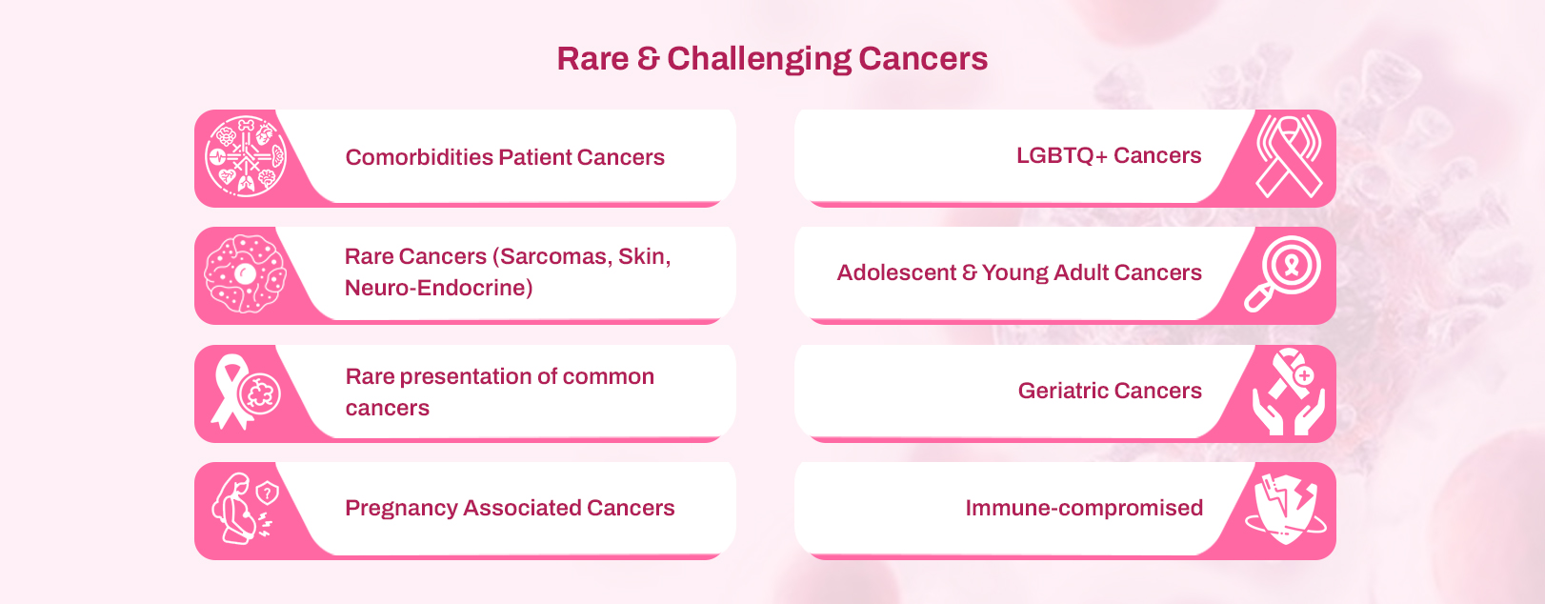Go to LGBTQ+ Cancers
Screen dimensions: 1545x604
tap(1108, 155)
